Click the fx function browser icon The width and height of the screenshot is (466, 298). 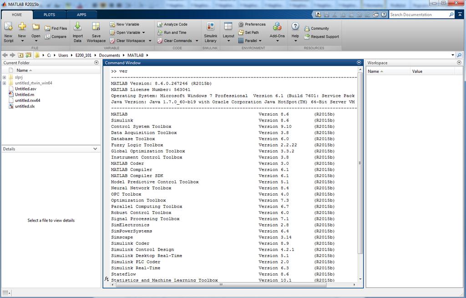tap(106, 279)
